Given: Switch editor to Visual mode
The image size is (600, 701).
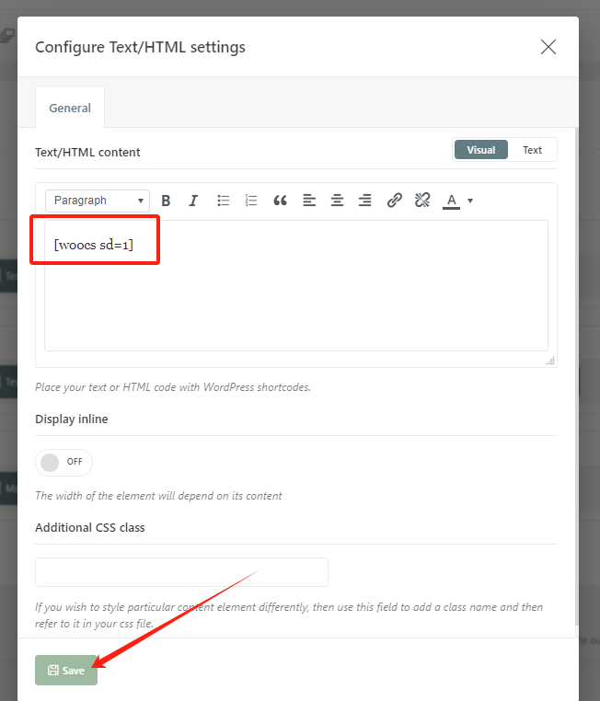Looking at the screenshot, I should click(481, 150).
